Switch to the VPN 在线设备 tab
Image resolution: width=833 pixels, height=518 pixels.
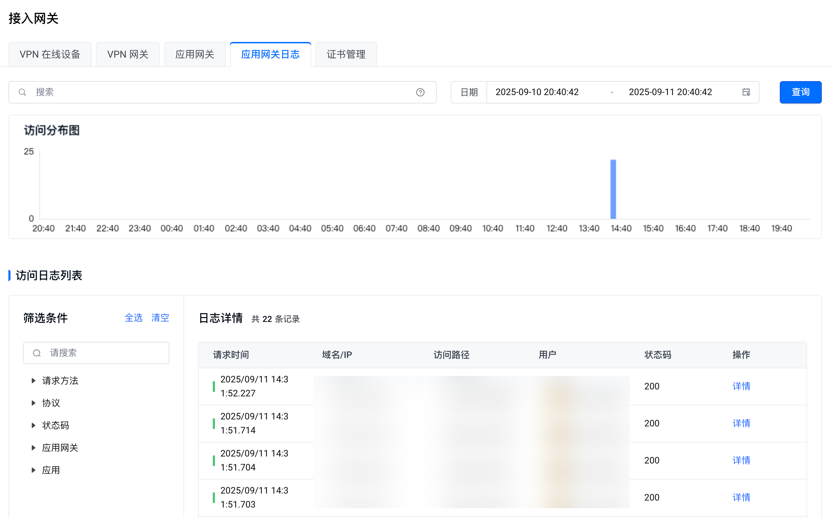[x=50, y=55]
